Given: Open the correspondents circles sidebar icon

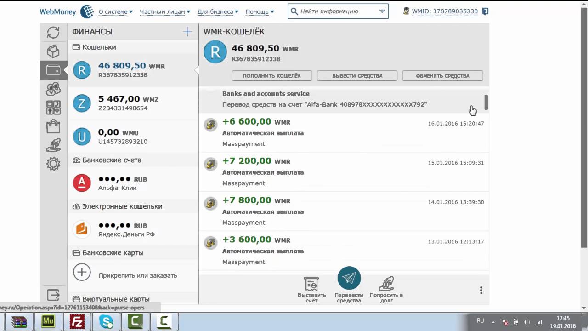Looking at the screenshot, I should (53, 89).
